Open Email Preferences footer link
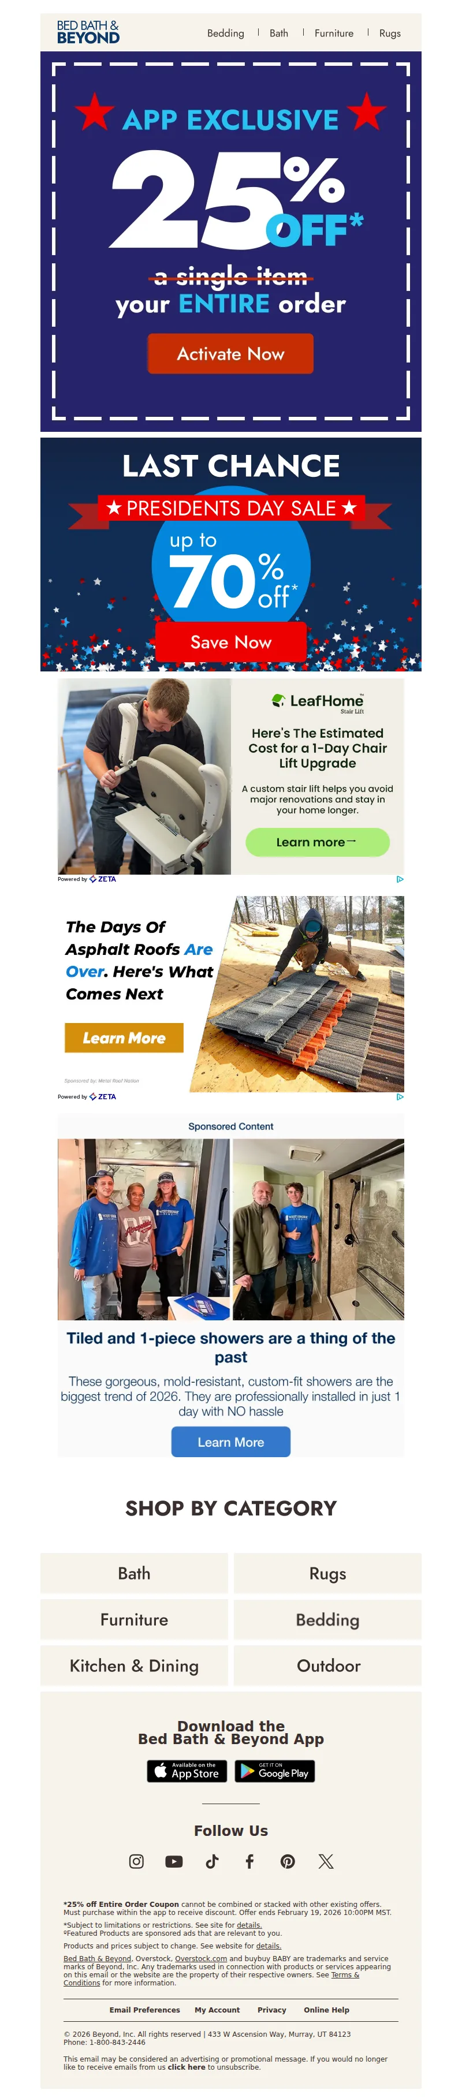The height and width of the screenshot is (2098, 462). point(145,2010)
